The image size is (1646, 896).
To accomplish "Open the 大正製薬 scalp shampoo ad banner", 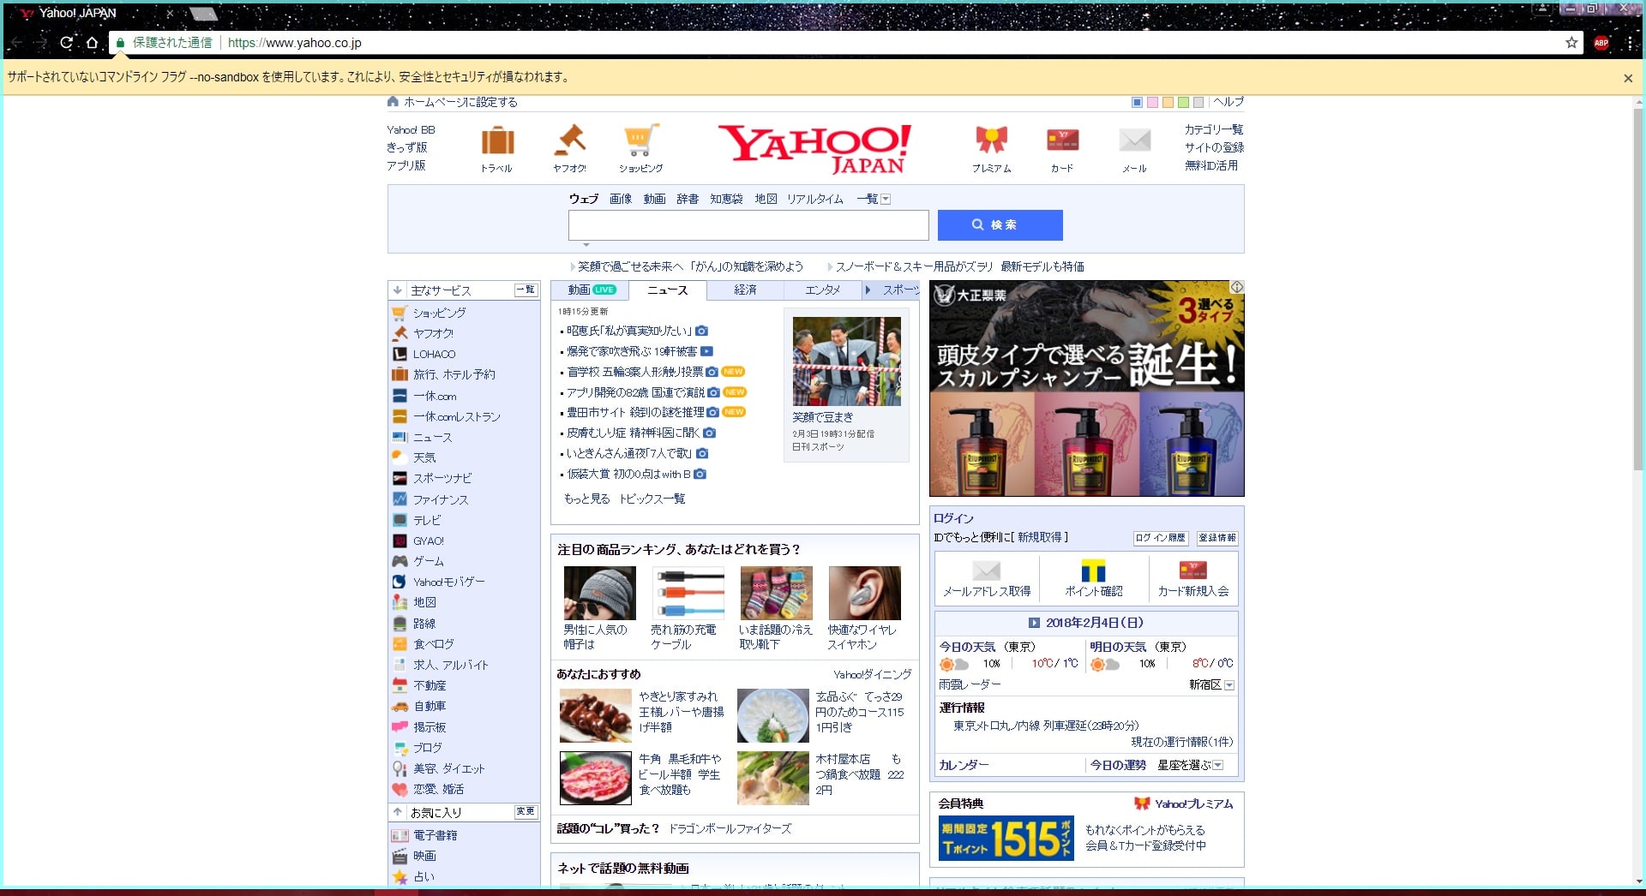I will [1086, 389].
